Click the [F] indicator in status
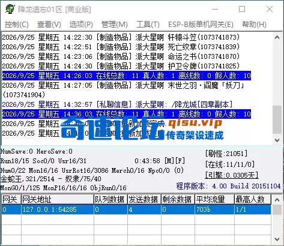 (180, 161)
